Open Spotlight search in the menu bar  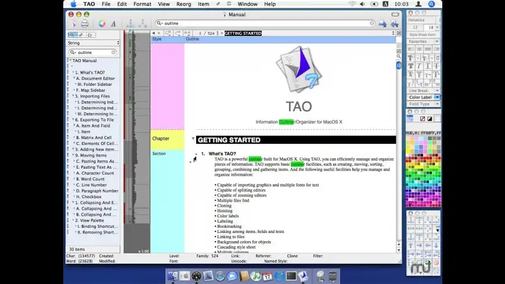coord(431,4)
